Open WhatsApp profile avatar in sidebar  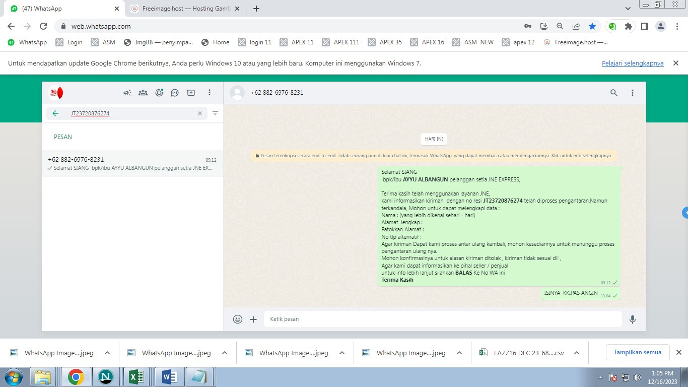pyautogui.click(x=56, y=93)
